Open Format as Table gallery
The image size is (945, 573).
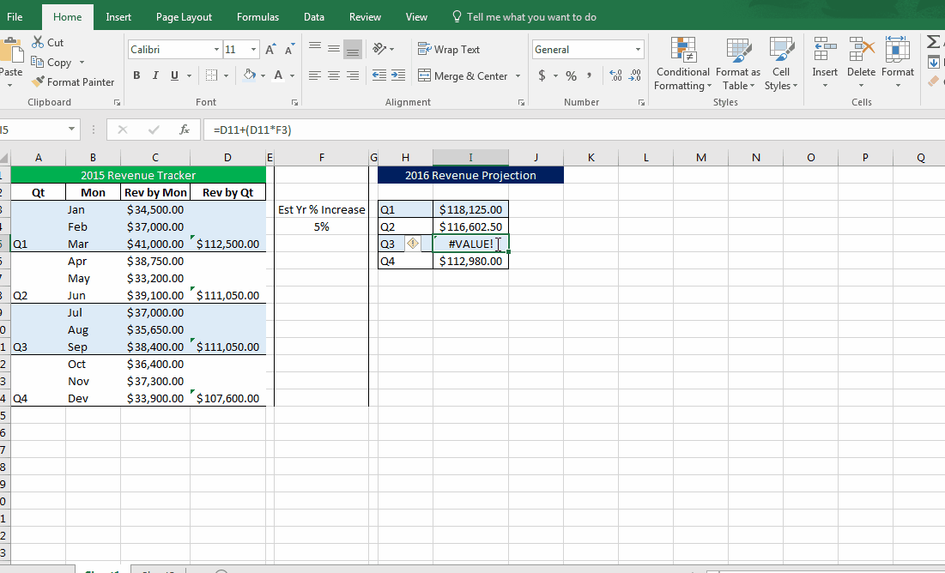coord(738,63)
